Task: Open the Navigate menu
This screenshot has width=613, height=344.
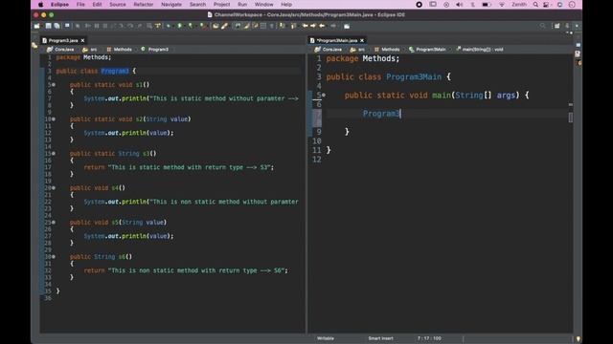Action: [x=171, y=5]
